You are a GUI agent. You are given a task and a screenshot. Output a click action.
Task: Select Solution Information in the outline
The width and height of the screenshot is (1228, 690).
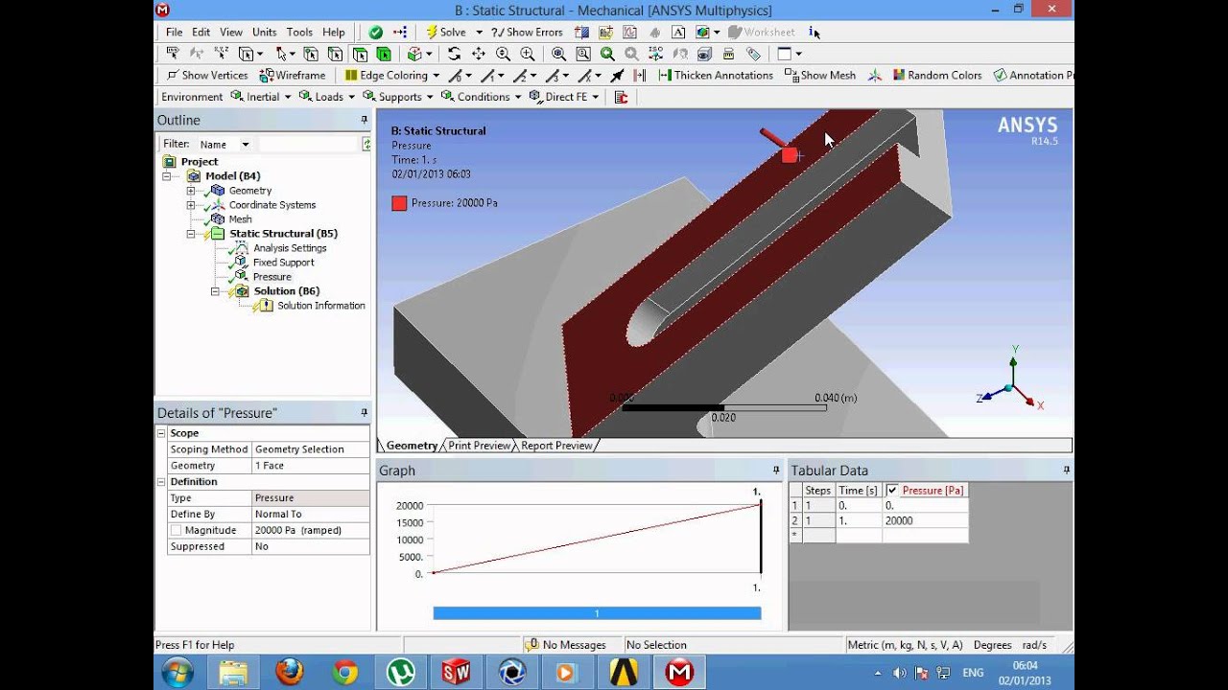tap(320, 306)
